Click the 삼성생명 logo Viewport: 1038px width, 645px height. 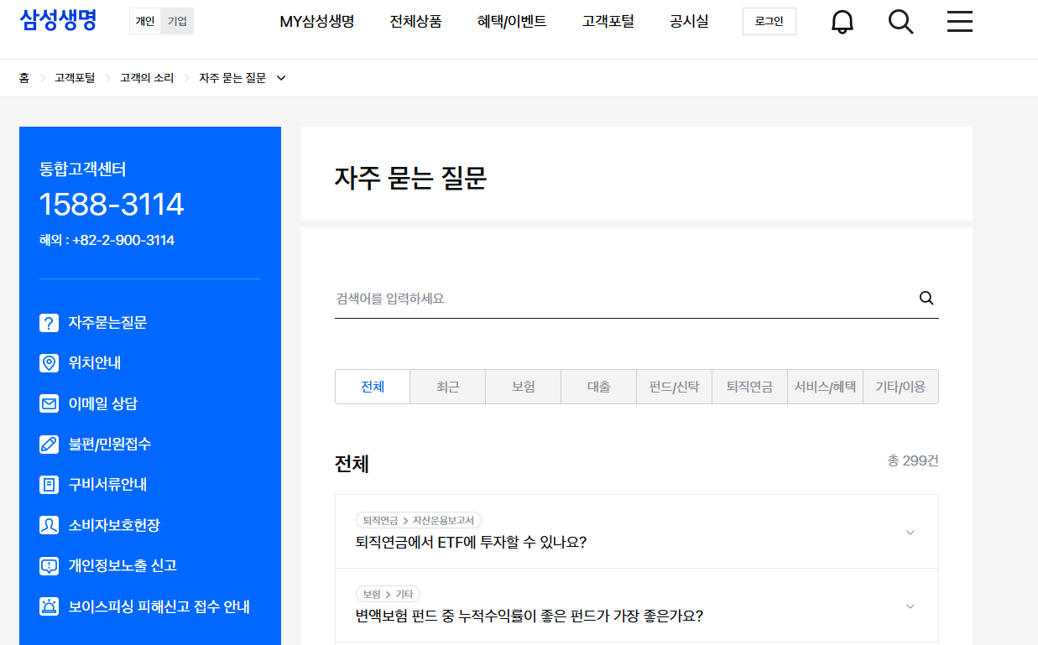[x=58, y=20]
